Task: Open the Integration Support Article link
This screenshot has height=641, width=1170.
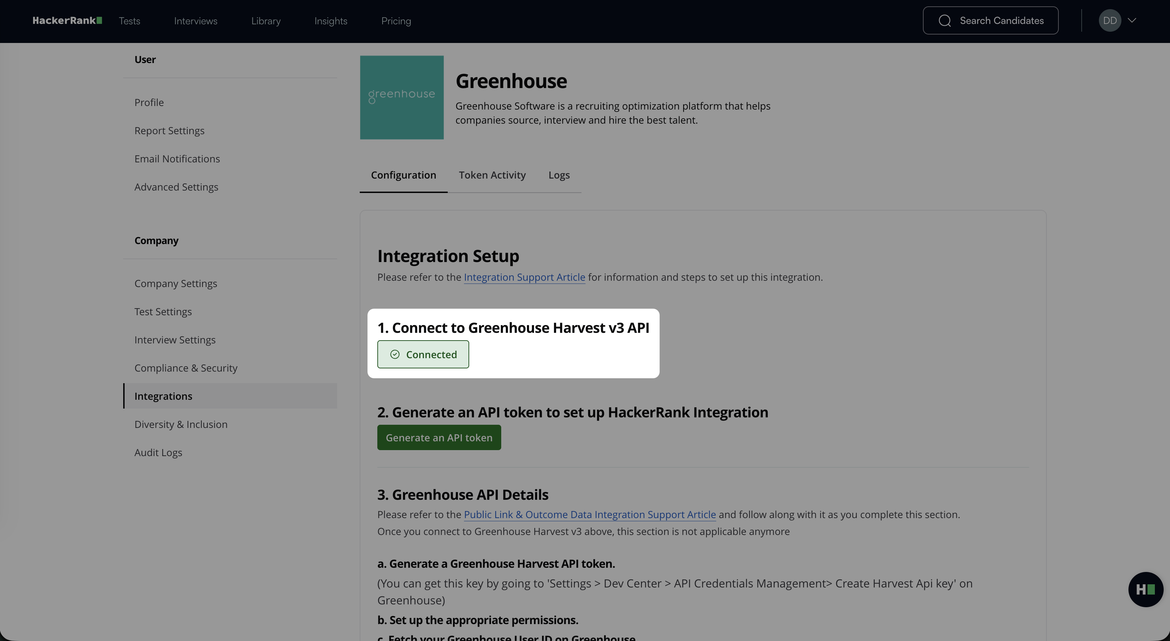Action: point(524,277)
